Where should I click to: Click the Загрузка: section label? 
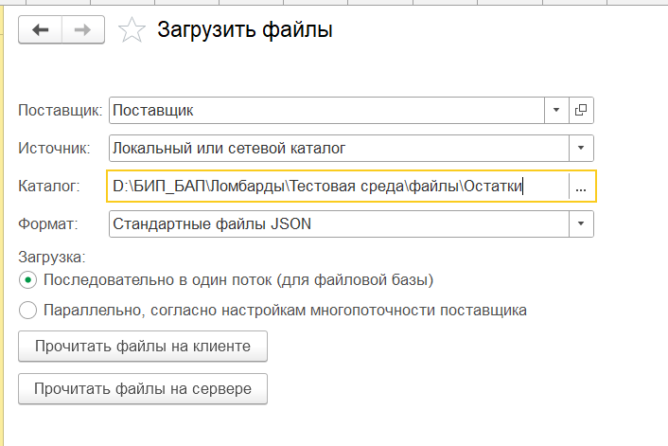(x=52, y=258)
